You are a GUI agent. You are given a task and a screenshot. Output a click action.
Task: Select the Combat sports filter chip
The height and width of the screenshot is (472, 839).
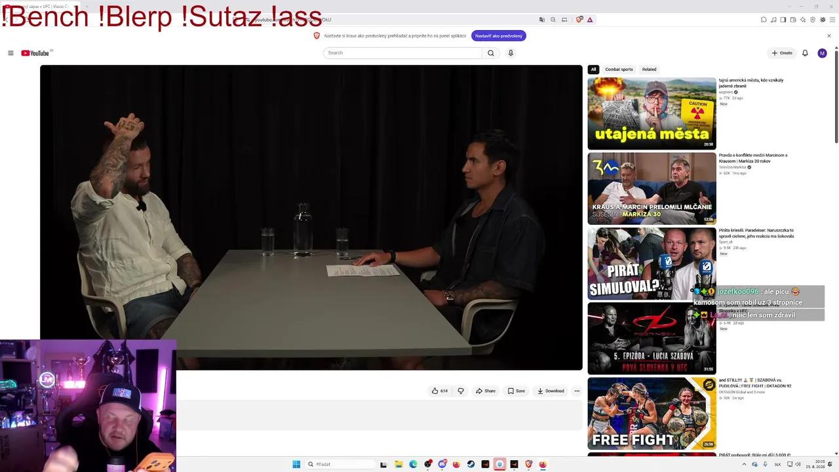[x=619, y=69]
